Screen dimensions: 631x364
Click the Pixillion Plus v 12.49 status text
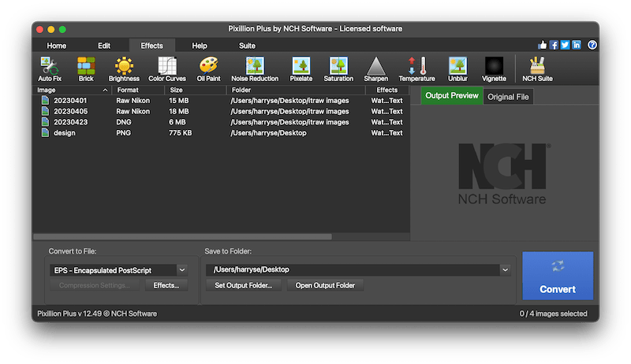point(97,314)
